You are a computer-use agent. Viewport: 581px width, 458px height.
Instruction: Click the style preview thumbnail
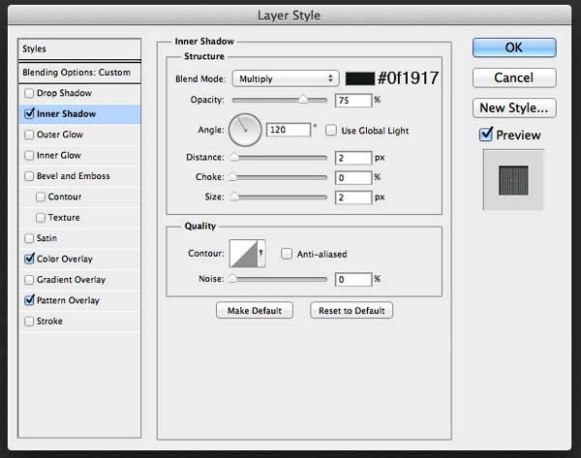pos(513,180)
